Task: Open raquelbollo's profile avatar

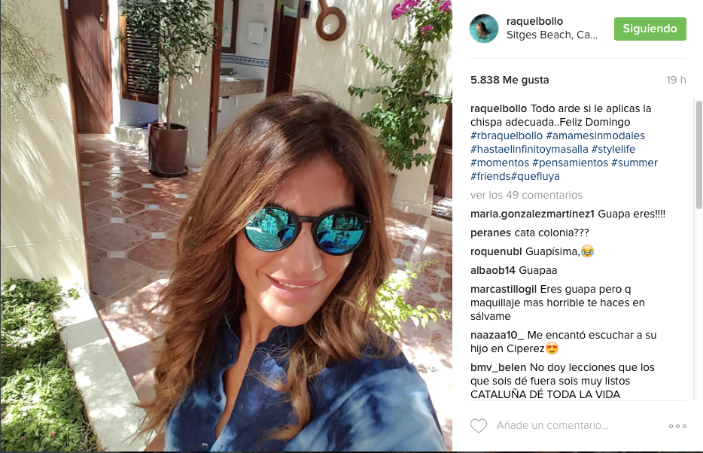Action: click(484, 29)
